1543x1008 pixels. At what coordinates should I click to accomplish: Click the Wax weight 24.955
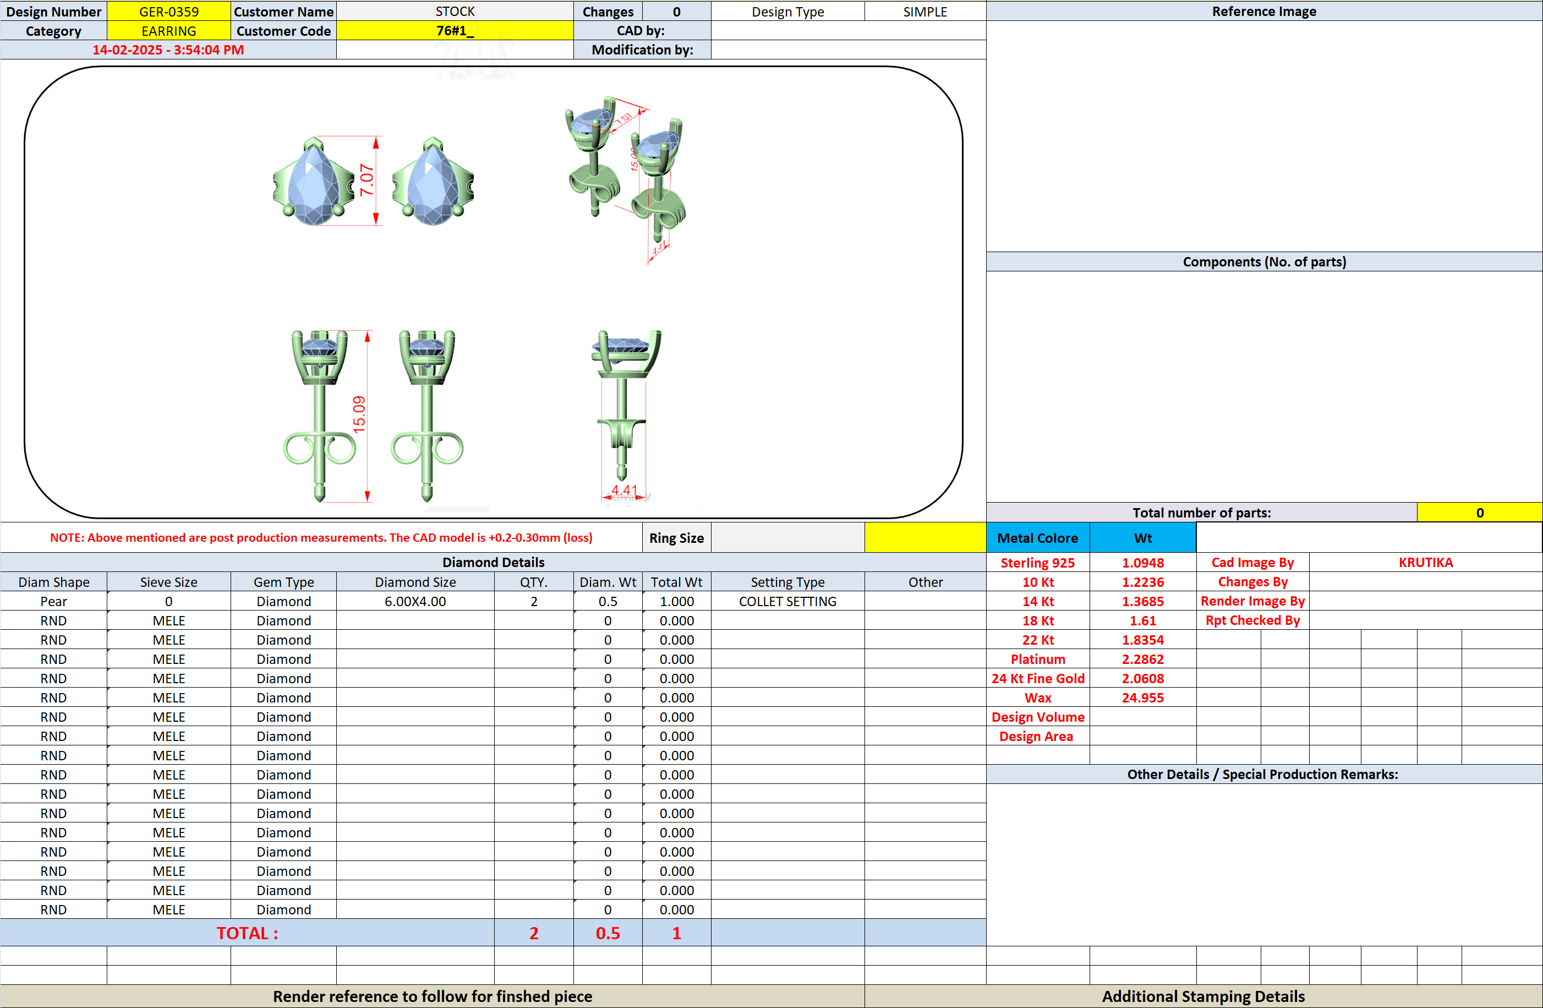(1143, 698)
